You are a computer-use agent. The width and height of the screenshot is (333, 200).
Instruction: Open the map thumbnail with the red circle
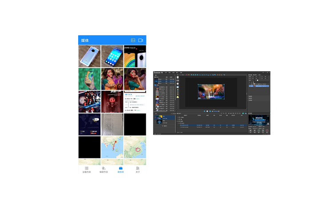point(135,147)
